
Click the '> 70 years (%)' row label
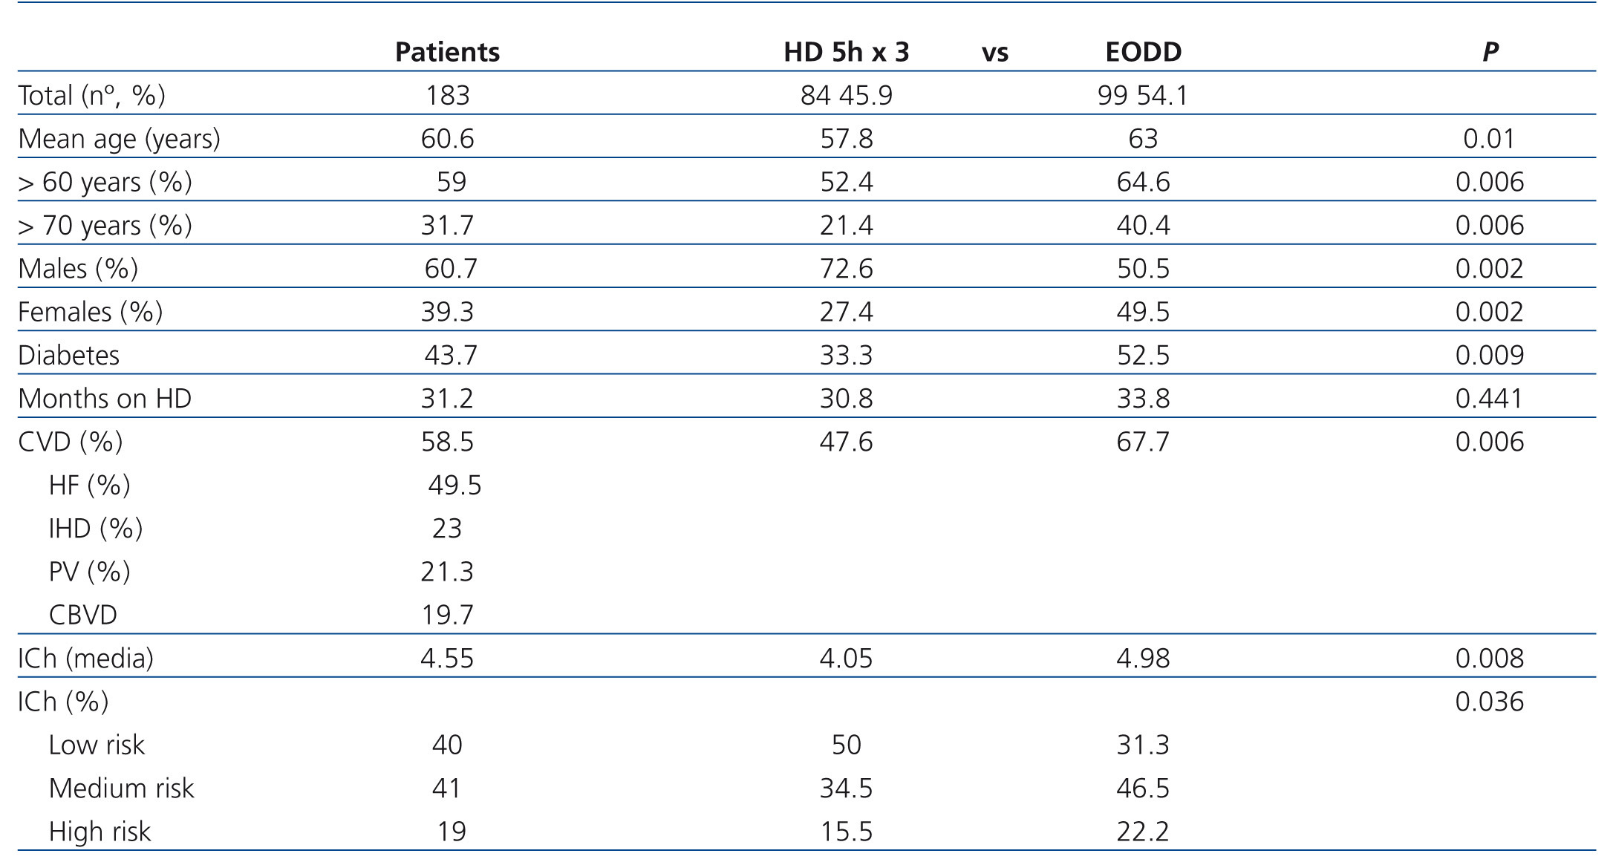(105, 225)
